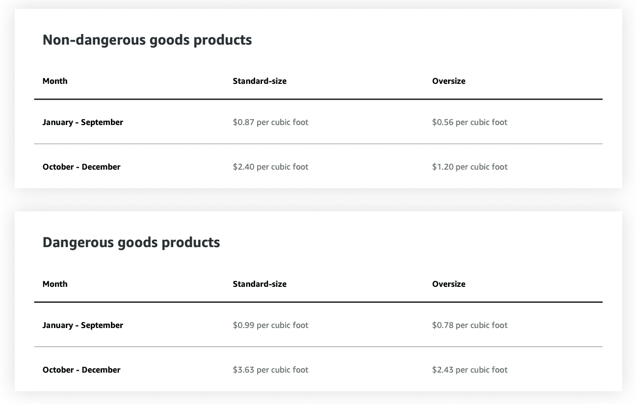Click the Dangerous goods products table heading
This screenshot has height=404, width=636.
[x=131, y=243]
